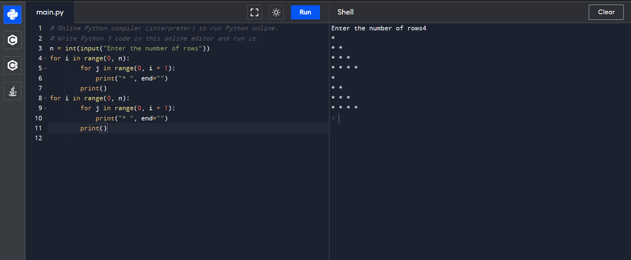Click line number 3 in the gutter
The height and width of the screenshot is (260, 631).
(40, 48)
